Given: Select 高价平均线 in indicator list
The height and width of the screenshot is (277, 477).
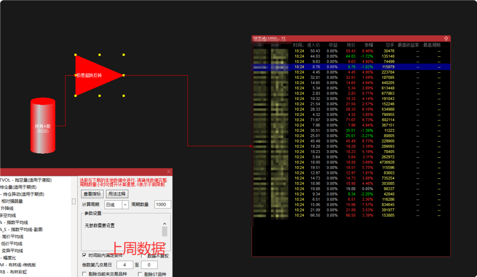Looking at the screenshot, I should point(12,236).
